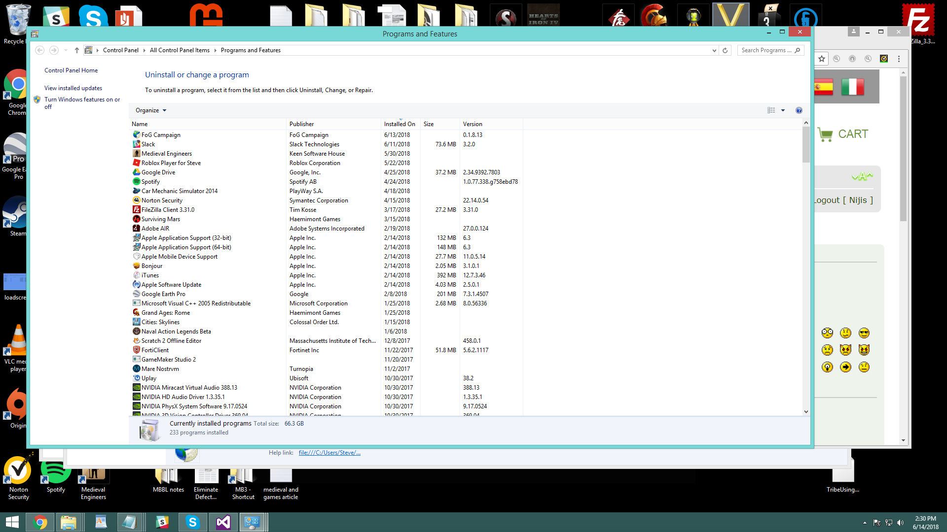Pick the laughing devil emoticon

point(864,350)
